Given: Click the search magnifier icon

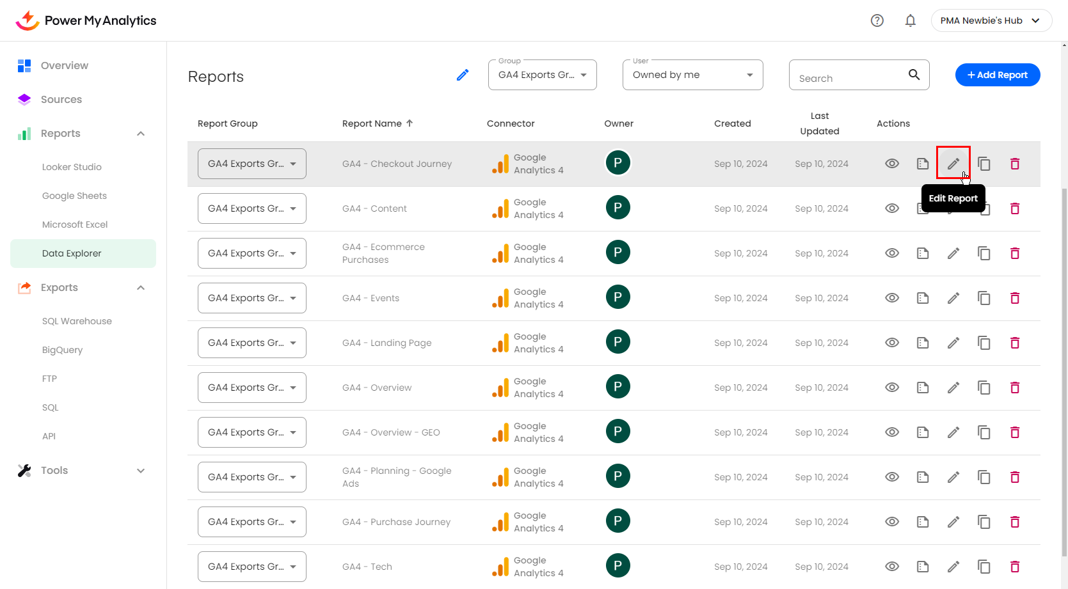Looking at the screenshot, I should pyautogui.click(x=914, y=75).
